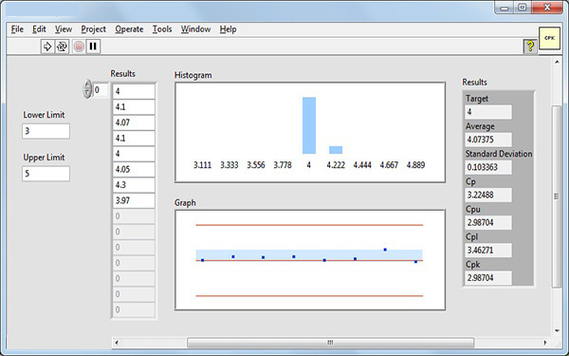Click the short histogram bar near 4.222
This screenshot has width=569, height=356.
pos(336,150)
